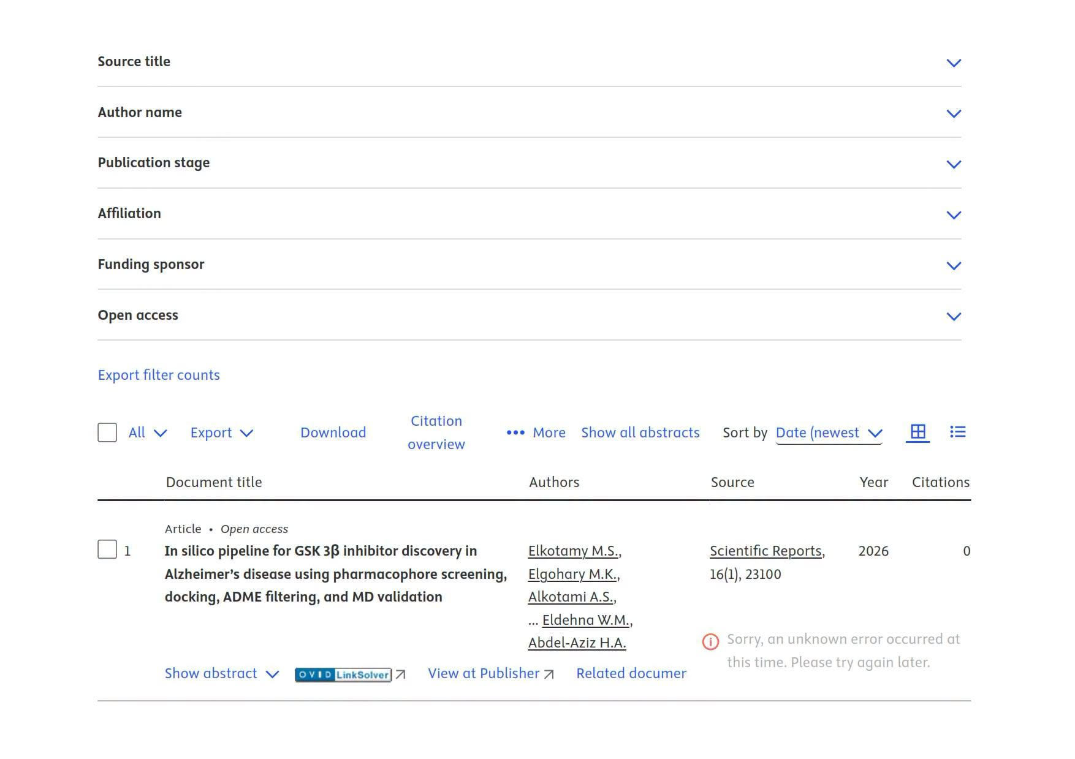Expand the Publication stage filter
The width and height of the screenshot is (1075, 759).
coord(530,163)
